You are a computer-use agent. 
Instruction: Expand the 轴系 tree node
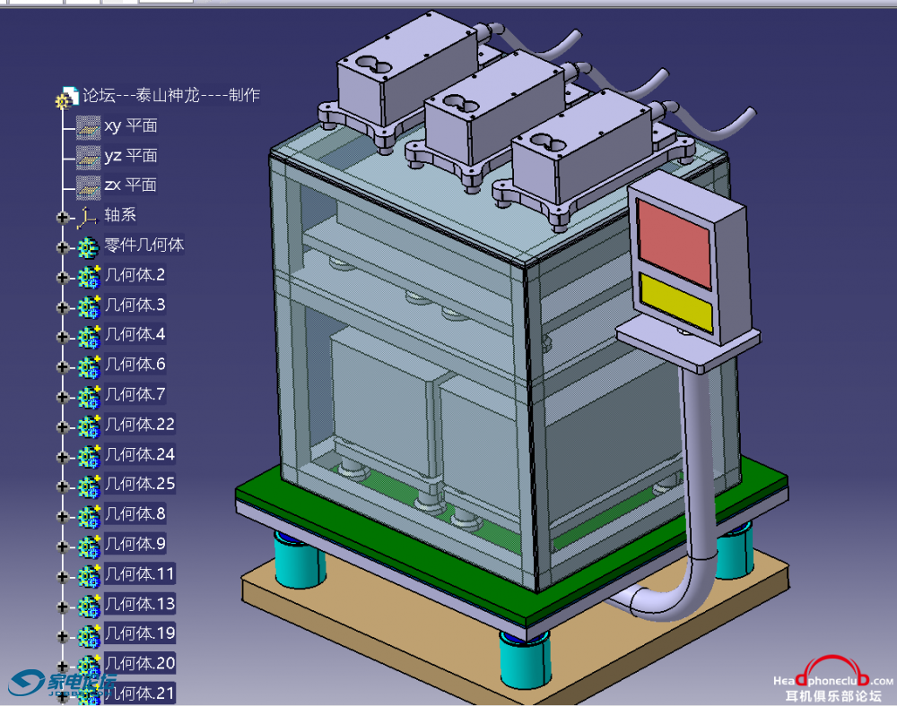(x=62, y=217)
